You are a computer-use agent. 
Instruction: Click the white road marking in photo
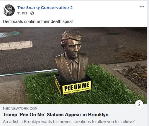tap(16, 45)
